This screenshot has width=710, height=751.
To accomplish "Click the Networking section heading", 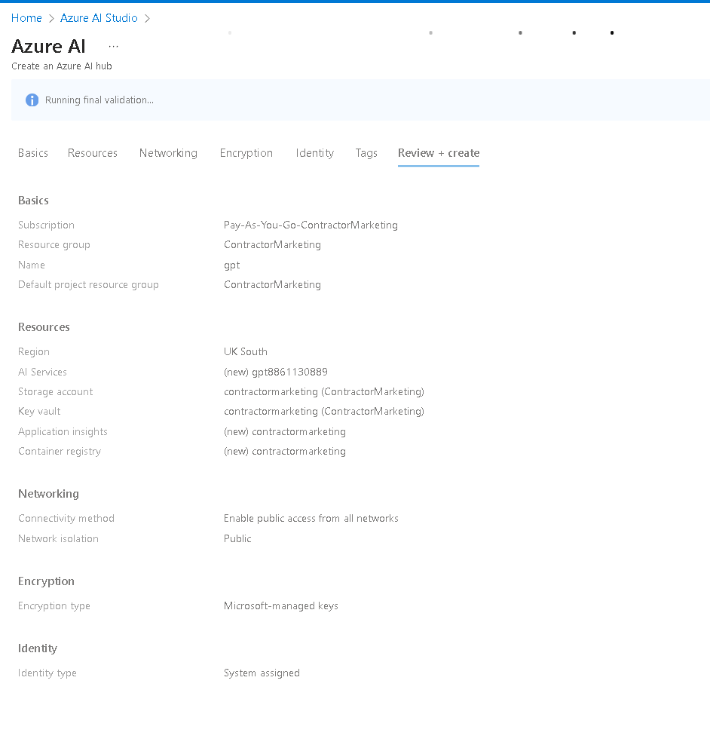I will (48, 494).
